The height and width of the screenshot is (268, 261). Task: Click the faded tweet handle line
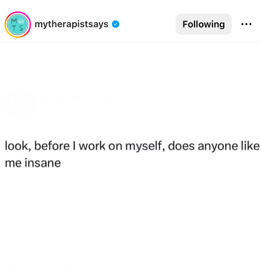tap(84, 113)
